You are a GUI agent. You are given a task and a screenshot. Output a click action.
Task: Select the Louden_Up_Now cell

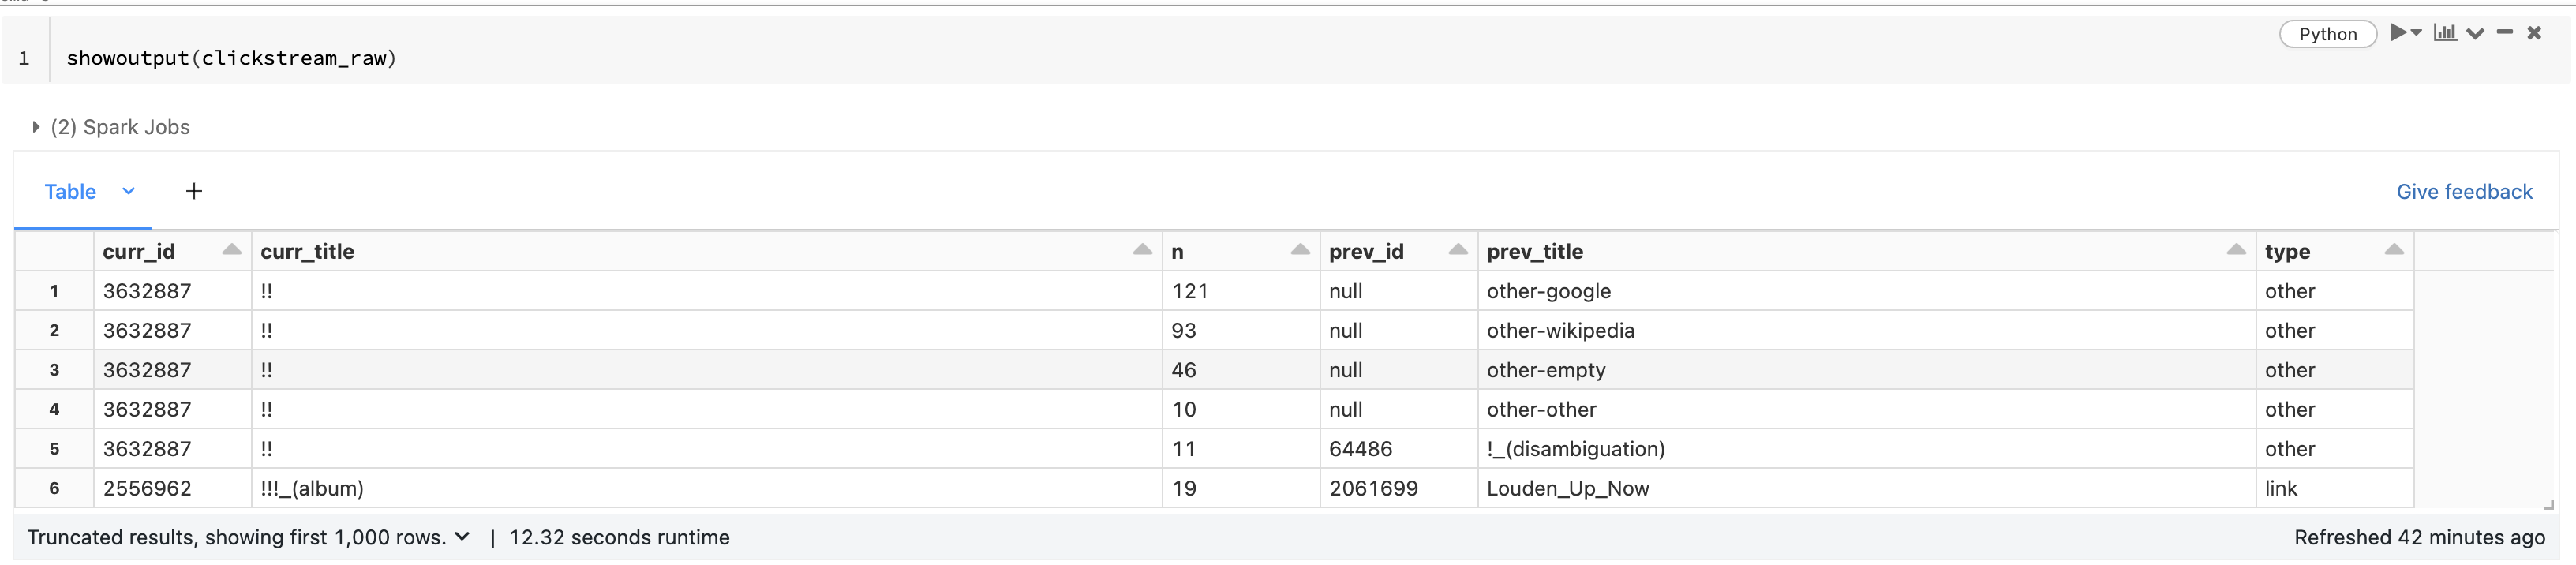tap(1567, 488)
